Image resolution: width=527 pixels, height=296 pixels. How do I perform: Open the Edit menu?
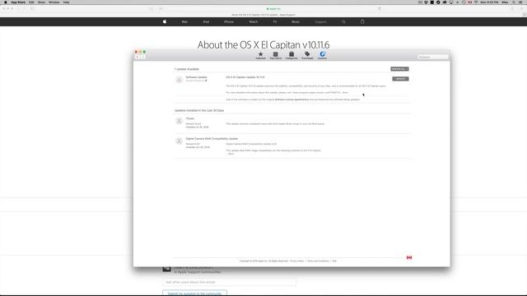coord(31,2)
